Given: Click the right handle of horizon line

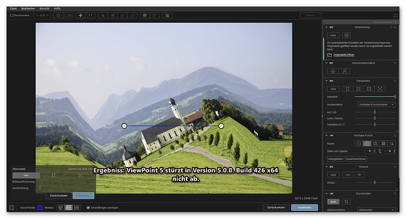Looking at the screenshot, I should point(221,126).
